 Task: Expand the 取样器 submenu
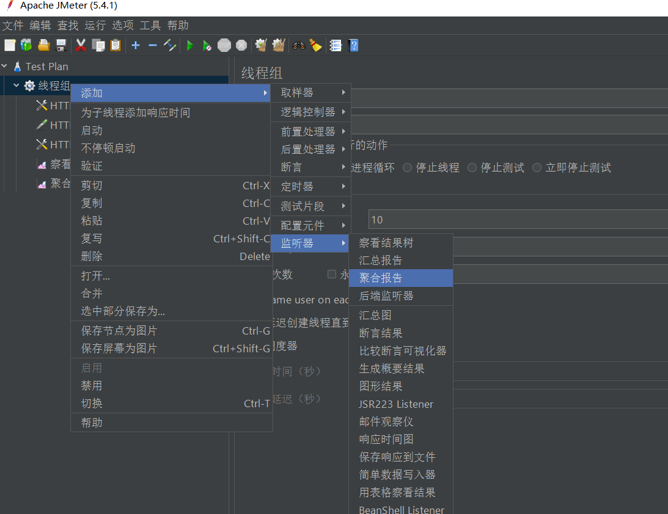tap(310, 92)
